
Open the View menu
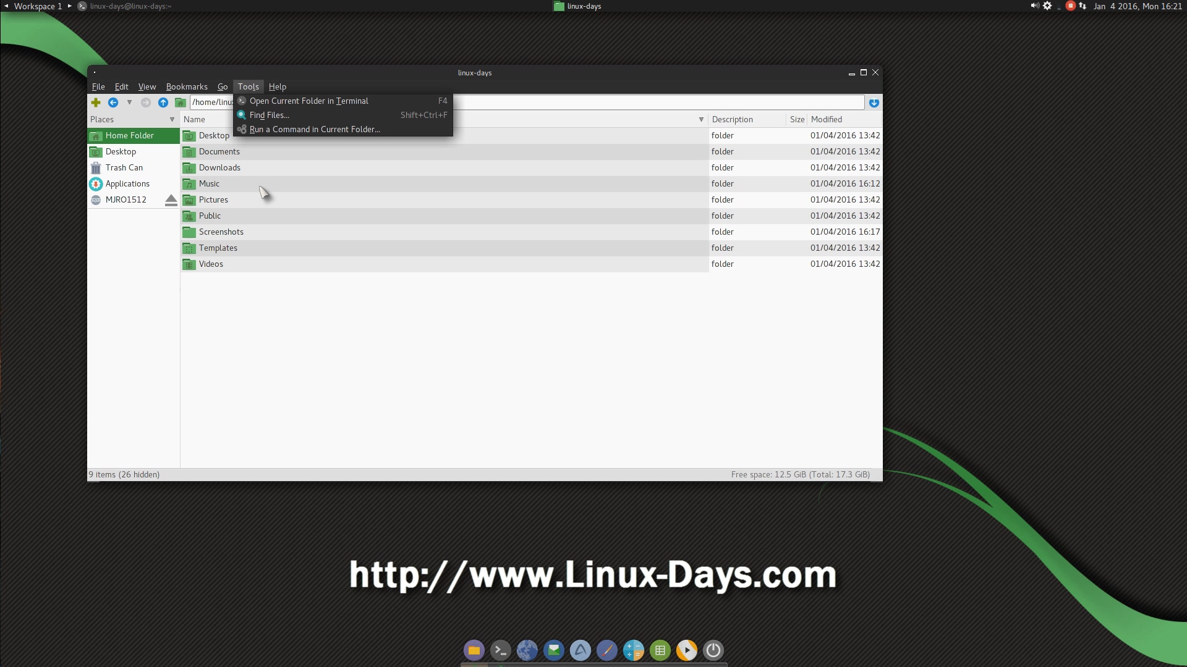pyautogui.click(x=147, y=86)
